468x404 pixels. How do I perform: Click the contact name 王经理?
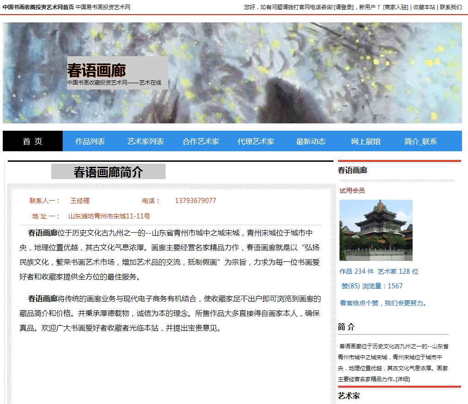pyautogui.click(x=80, y=201)
